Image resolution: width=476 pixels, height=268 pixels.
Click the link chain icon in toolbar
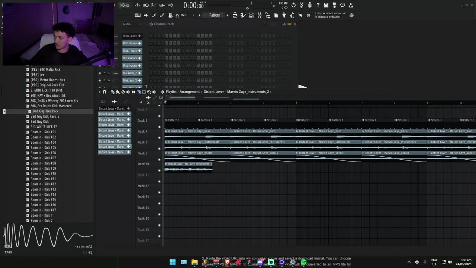click(x=162, y=15)
